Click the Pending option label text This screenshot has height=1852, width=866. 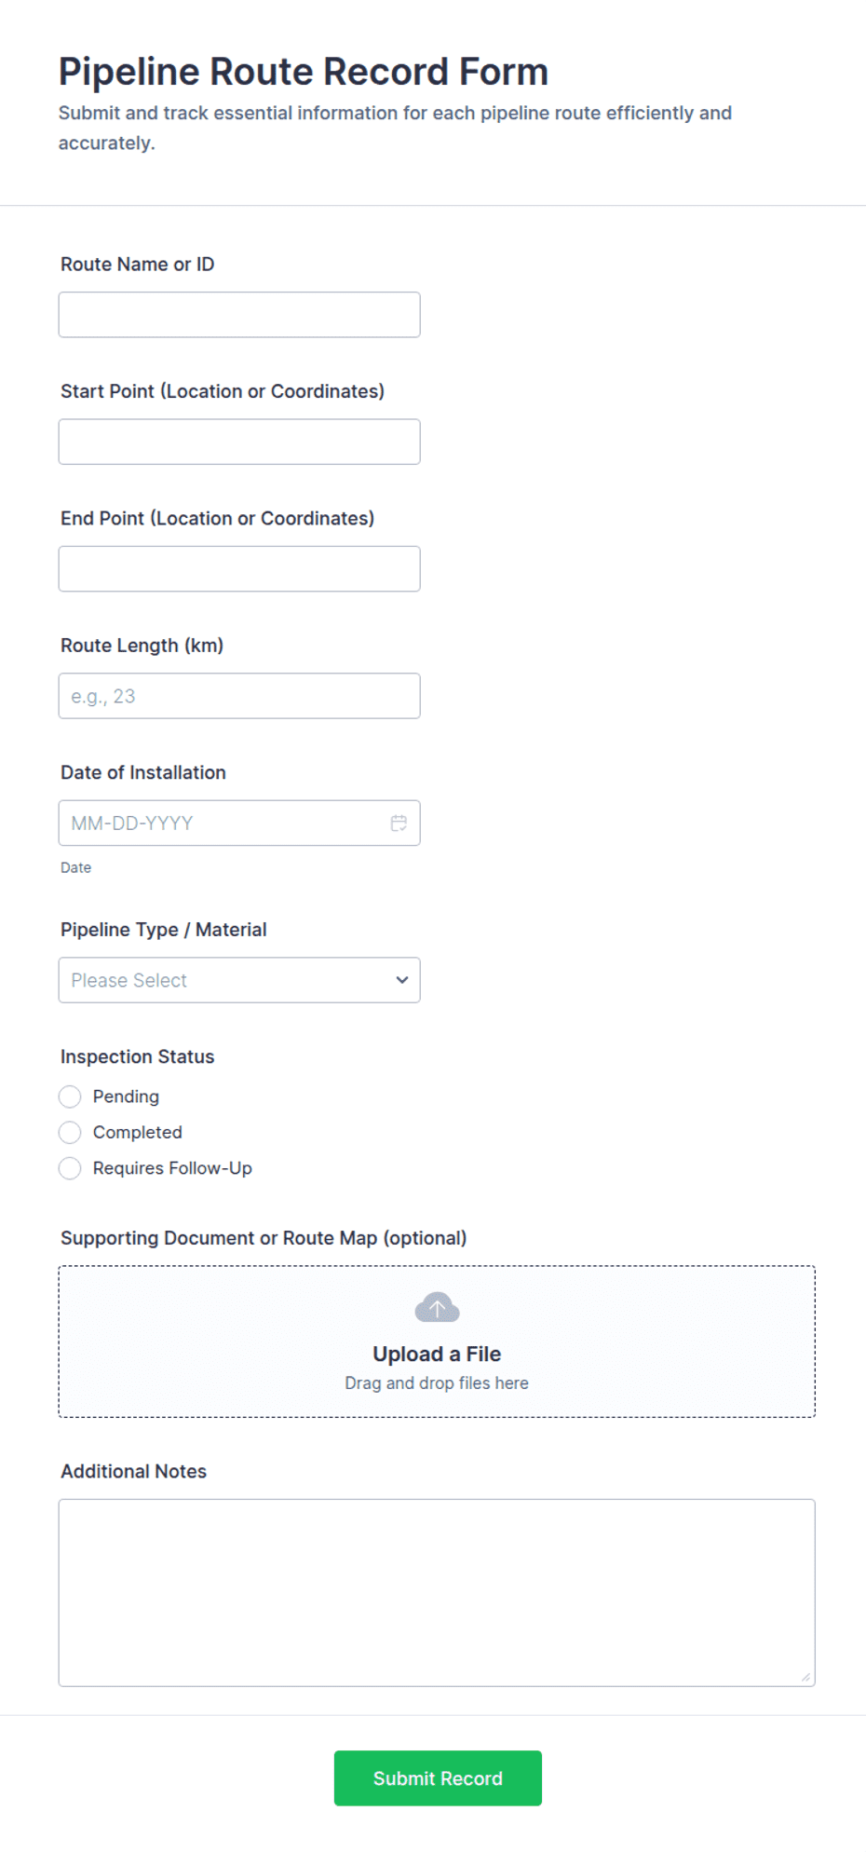(126, 1096)
